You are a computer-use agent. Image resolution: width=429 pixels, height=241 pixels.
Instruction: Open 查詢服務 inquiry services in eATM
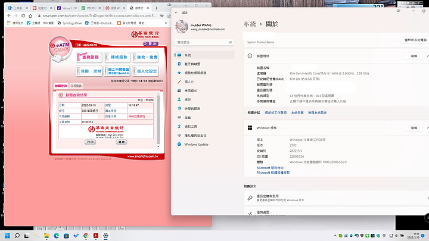[89, 57]
